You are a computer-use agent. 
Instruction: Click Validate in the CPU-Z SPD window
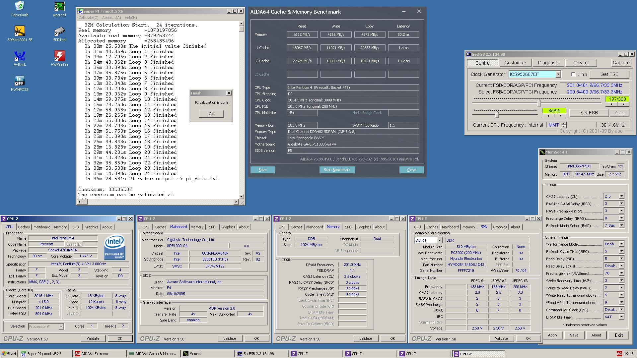pos(501,338)
